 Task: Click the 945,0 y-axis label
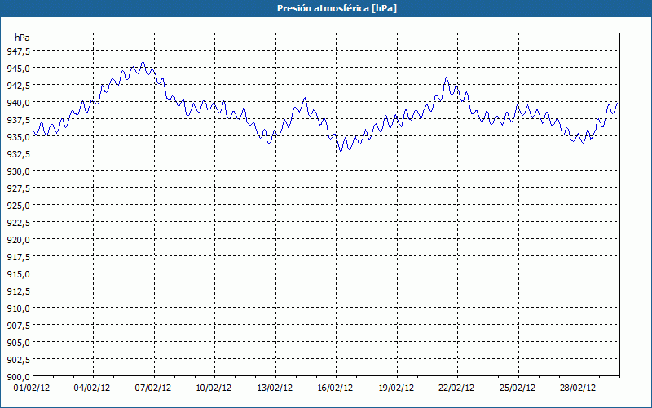pos(18,69)
